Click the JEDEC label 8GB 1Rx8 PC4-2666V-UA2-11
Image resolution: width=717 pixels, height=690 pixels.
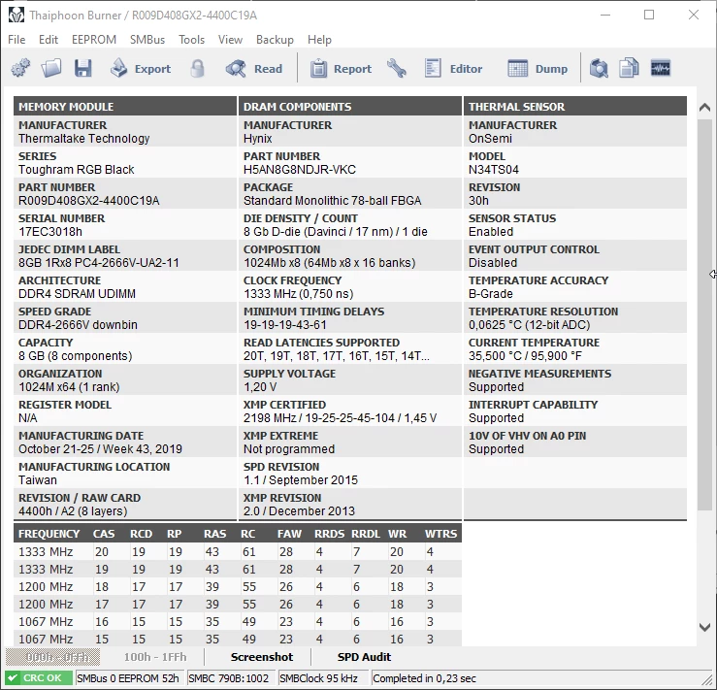(99, 263)
